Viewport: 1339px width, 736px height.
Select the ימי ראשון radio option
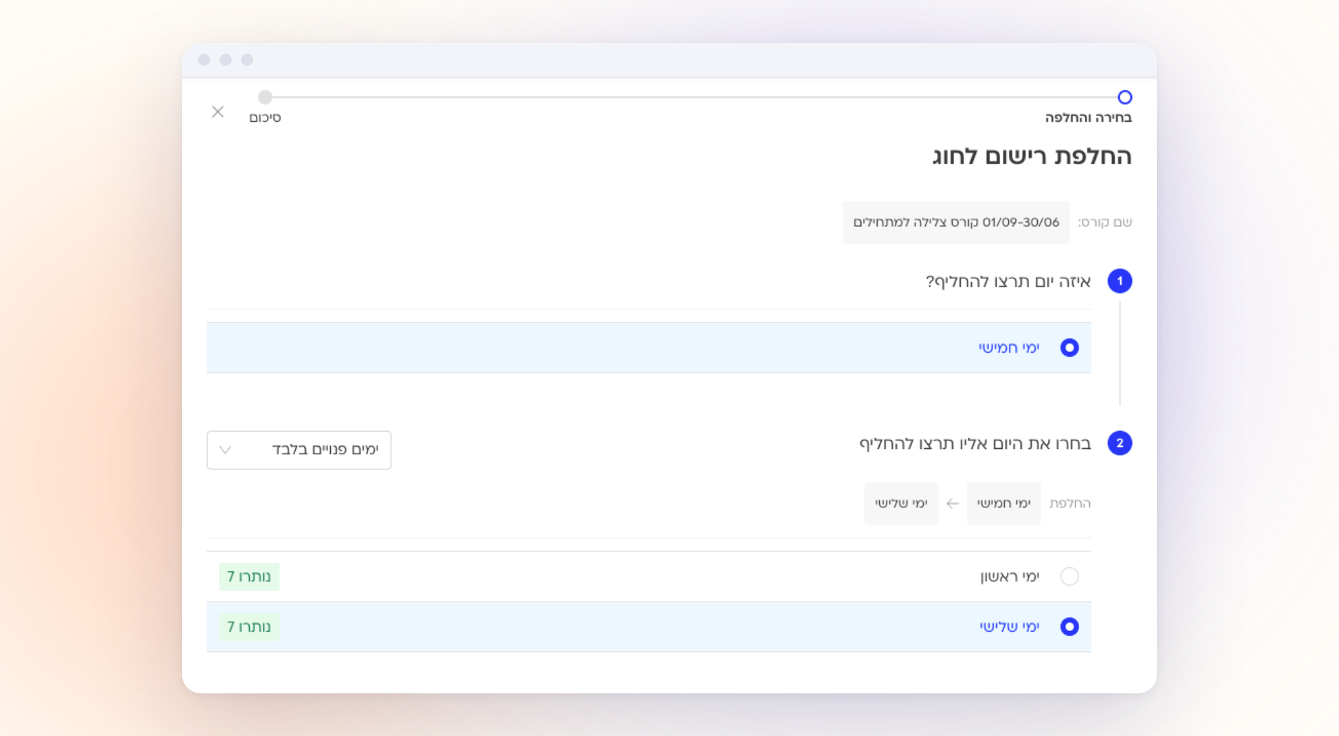(1069, 576)
